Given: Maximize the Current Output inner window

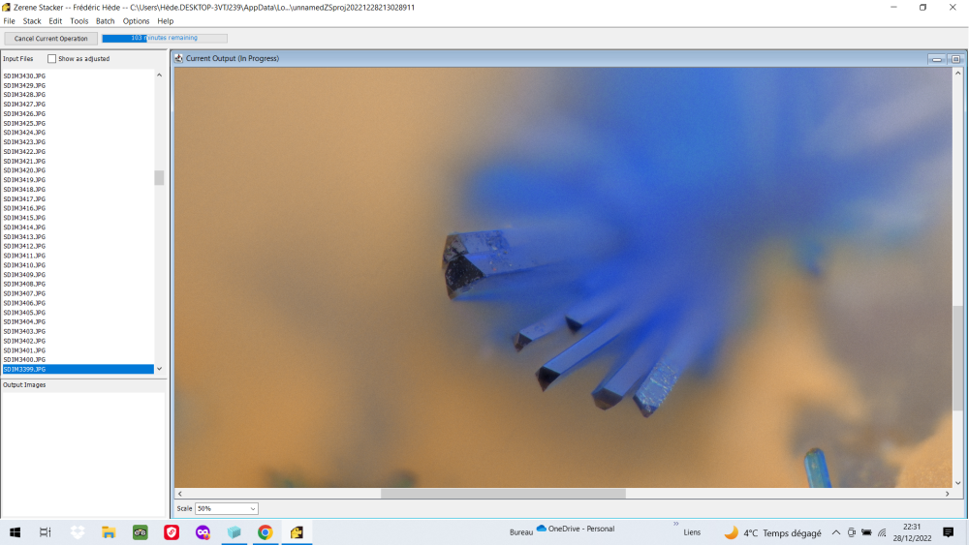Looking at the screenshot, I should [x=956, y=59].
